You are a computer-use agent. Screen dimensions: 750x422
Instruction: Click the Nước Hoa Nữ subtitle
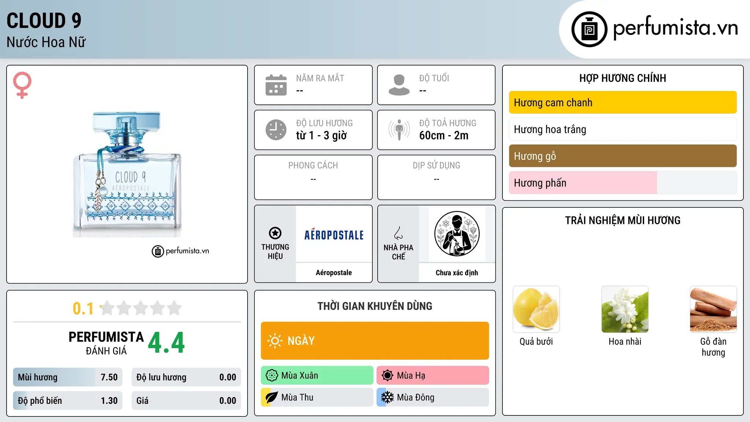[x=46, y=42]
